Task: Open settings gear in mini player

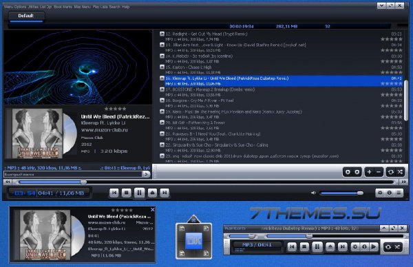Action: tap(354, 247)
